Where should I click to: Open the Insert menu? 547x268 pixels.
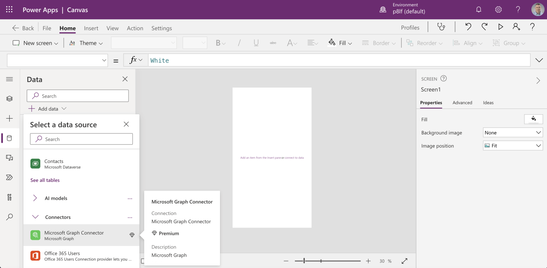91,28
